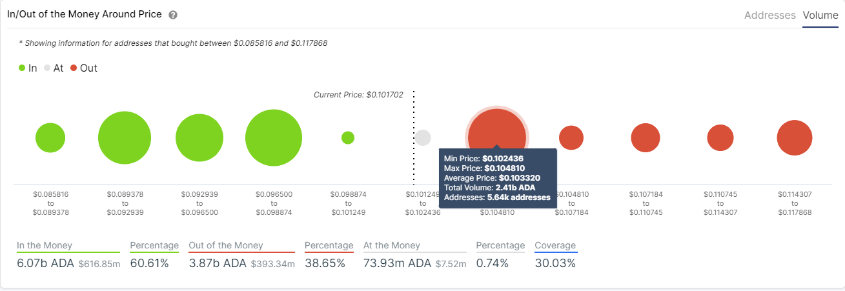This screenshot has width=845, height=291.
Task: Click the green bubble for $0.092939 to $0.096500
Action: [199, 137]
